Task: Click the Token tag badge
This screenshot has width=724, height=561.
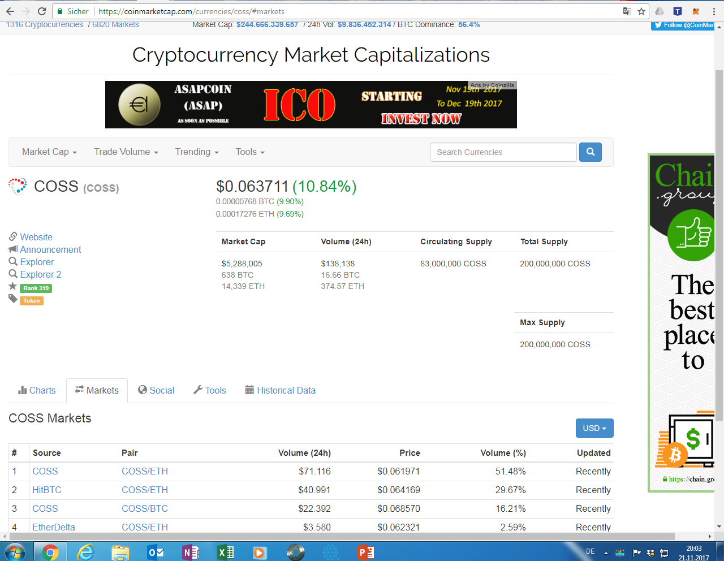Action: 32,301
